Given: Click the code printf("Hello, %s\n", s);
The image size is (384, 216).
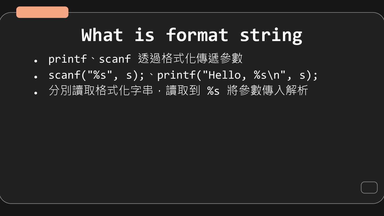Looking at the screenshot, I should (238, 75).
